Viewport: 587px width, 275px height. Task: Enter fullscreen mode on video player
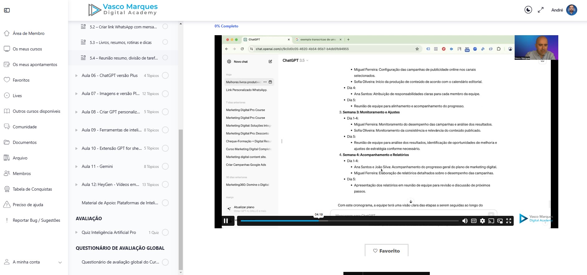[x=509, y=221]
